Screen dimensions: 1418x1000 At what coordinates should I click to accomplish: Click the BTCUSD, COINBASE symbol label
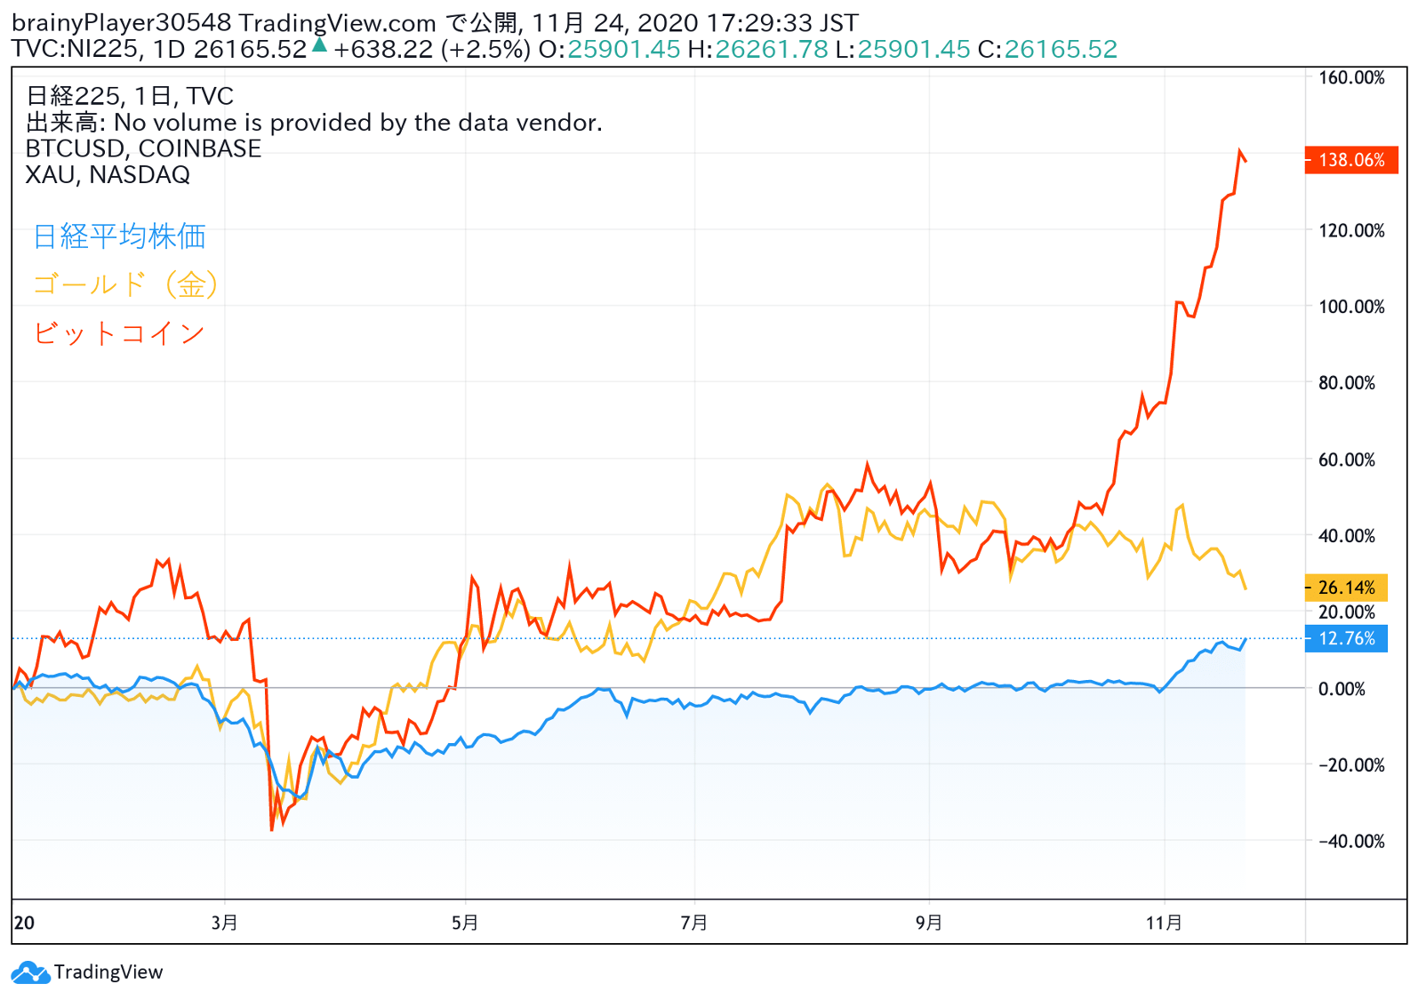(x=143, y=148)
